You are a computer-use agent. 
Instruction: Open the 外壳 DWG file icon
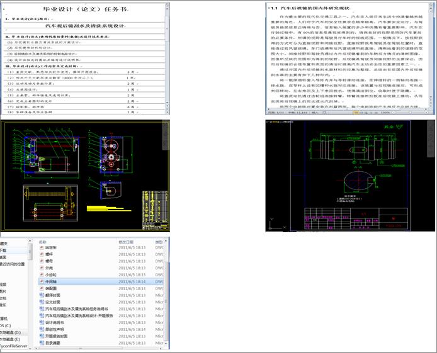pyautogui.click(x=42, y=268)
